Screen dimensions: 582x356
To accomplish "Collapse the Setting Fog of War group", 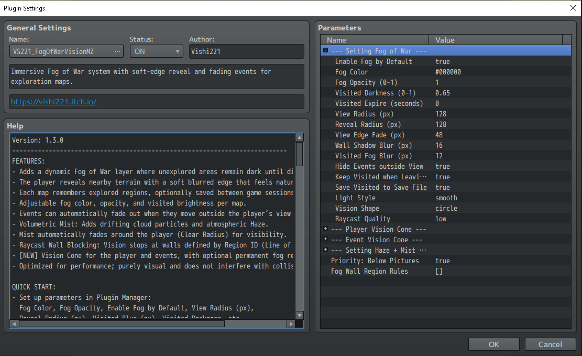I will [325, 50].
